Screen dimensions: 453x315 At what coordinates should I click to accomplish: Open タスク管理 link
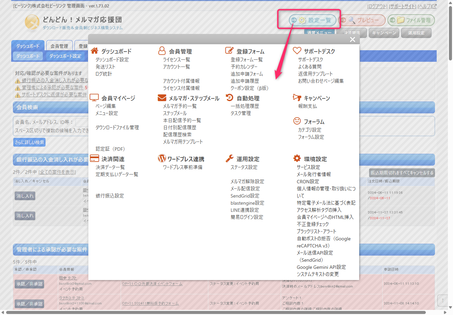tap(241, 113)
